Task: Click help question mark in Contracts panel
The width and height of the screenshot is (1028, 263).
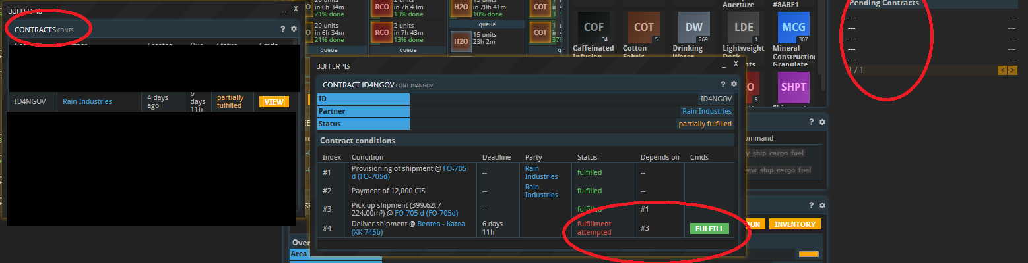Action: click(x=283, y=29)
